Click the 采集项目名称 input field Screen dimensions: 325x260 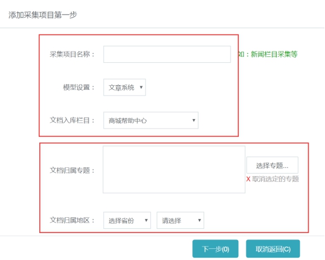[167, 55]
